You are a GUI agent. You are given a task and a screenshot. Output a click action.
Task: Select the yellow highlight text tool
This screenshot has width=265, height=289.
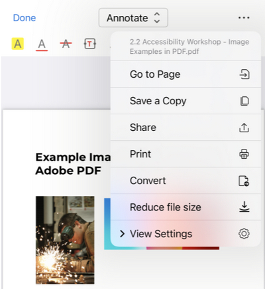18,44
